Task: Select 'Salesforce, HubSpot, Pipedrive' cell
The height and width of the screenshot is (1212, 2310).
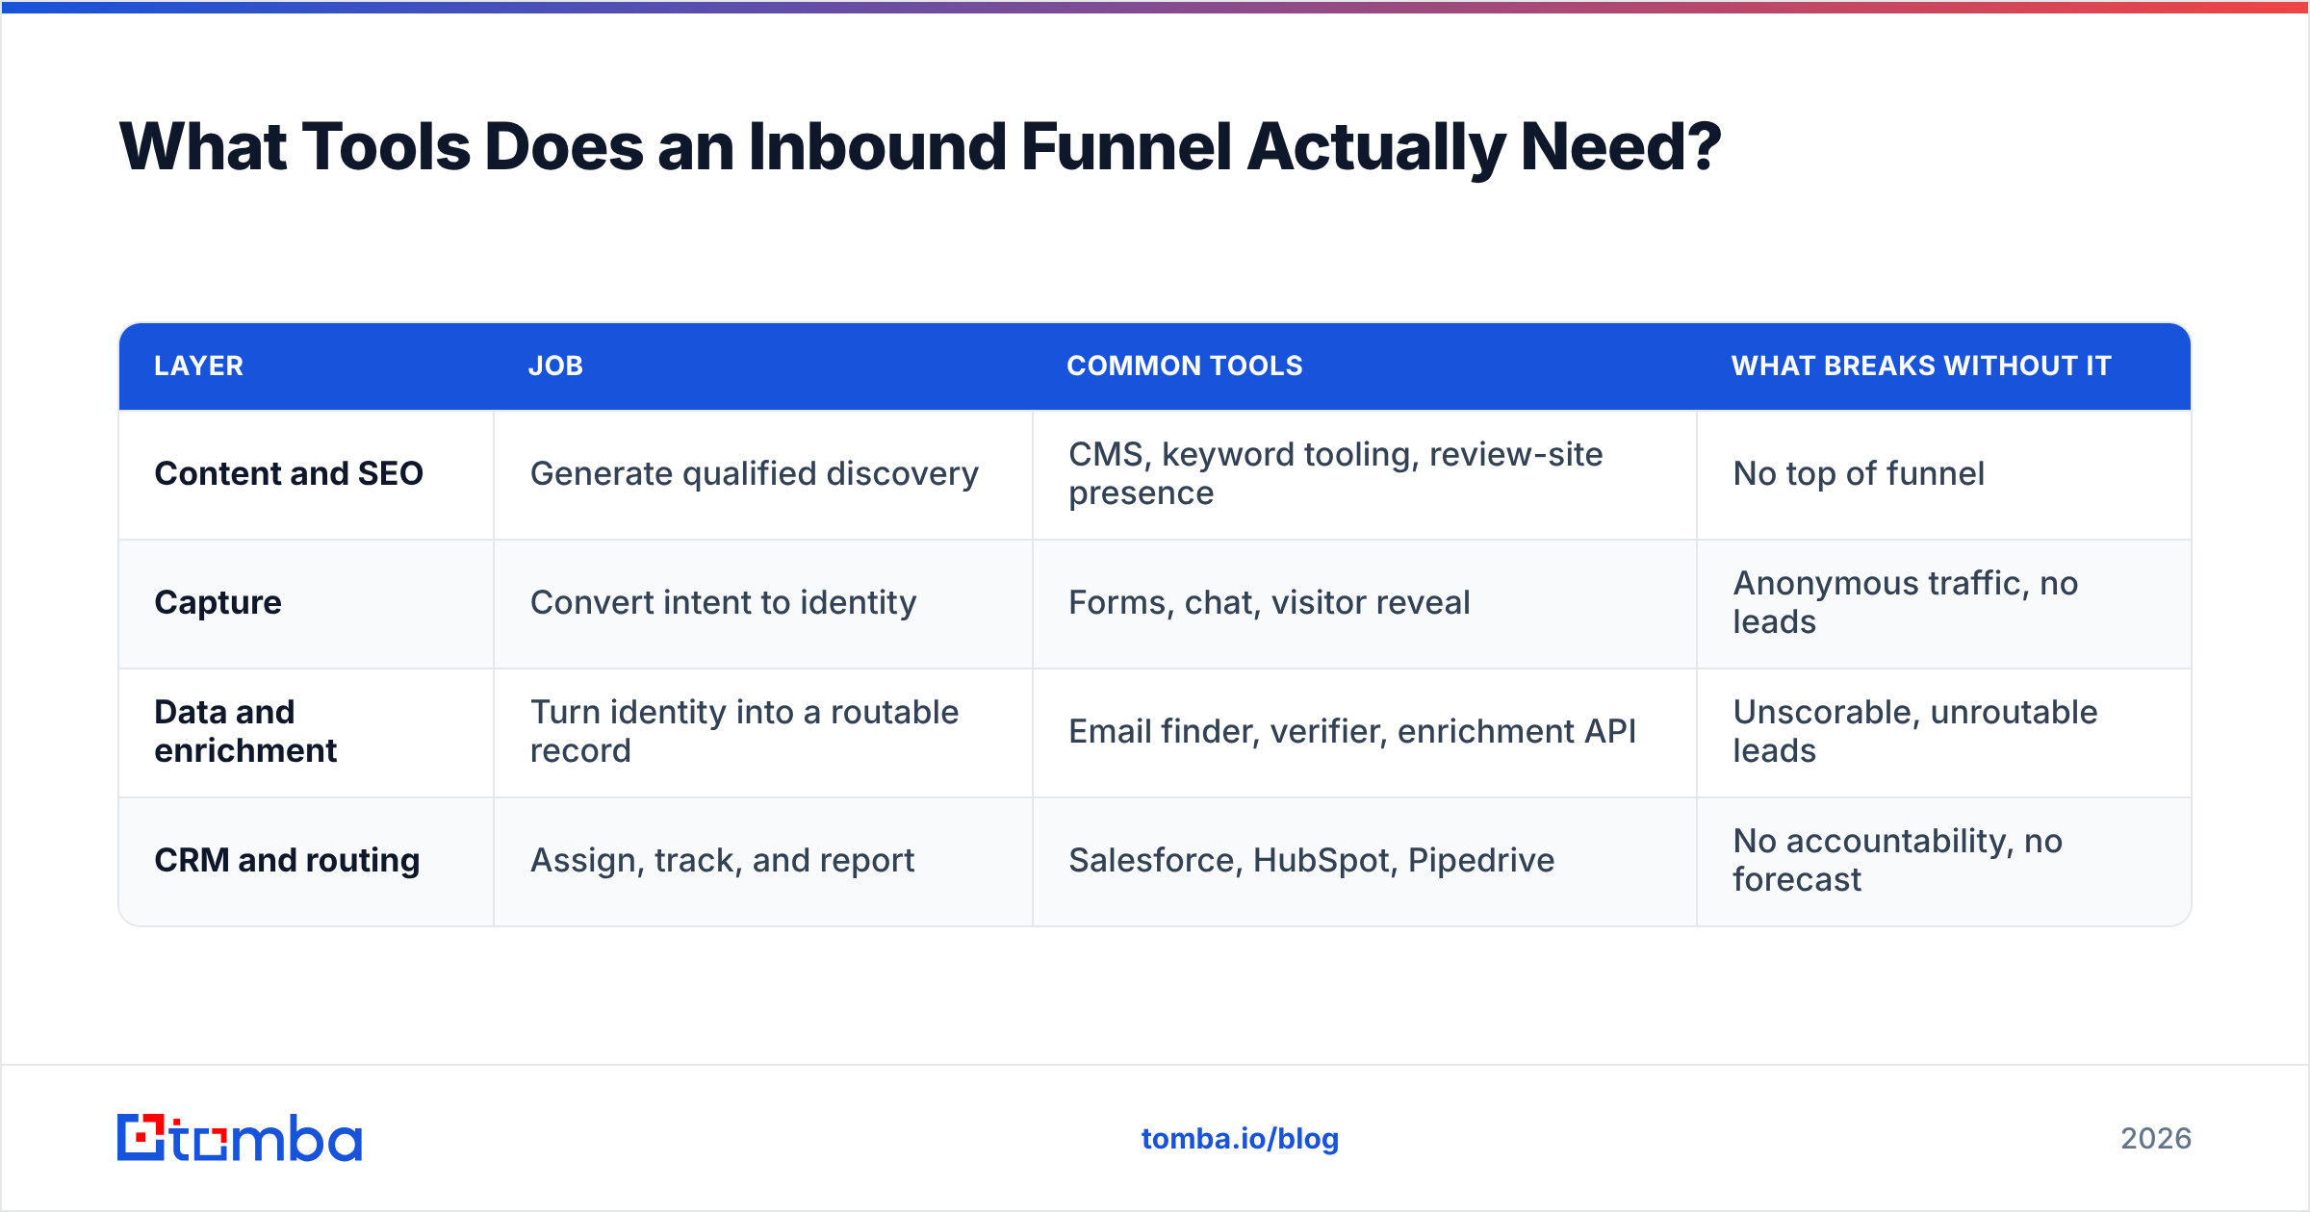Action: [1365, 861]
